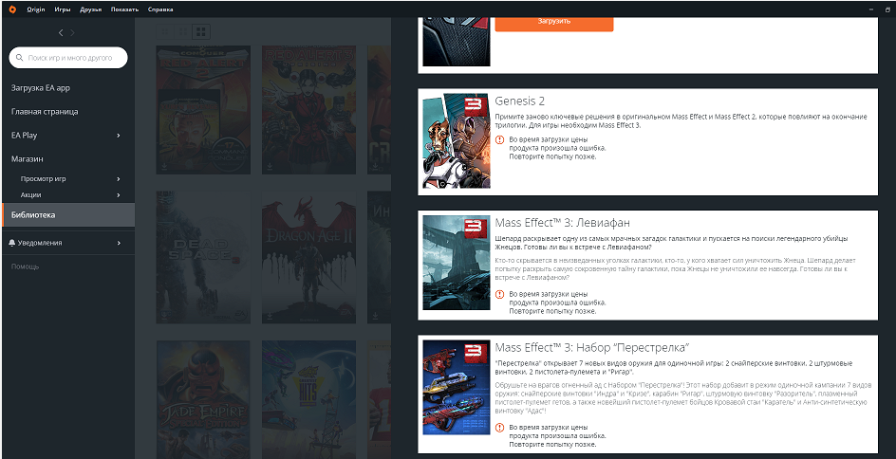Click price error message under Genesis 2
This screenshot has width=896, height=459.
557,148
